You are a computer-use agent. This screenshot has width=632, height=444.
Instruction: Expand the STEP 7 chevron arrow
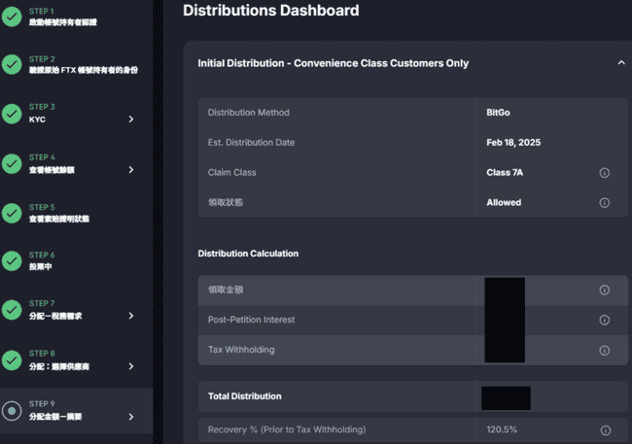pos(131,316)
